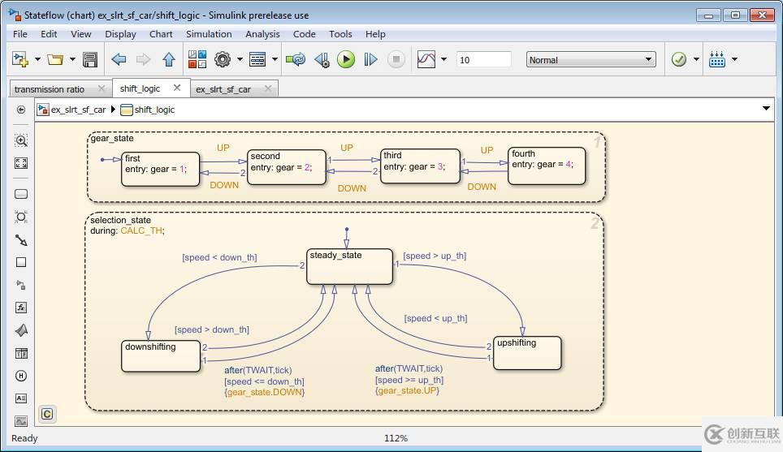This screenshot has width=783, height=452.
Task: Click the Save diagram icon
Action: pos(90,59)
